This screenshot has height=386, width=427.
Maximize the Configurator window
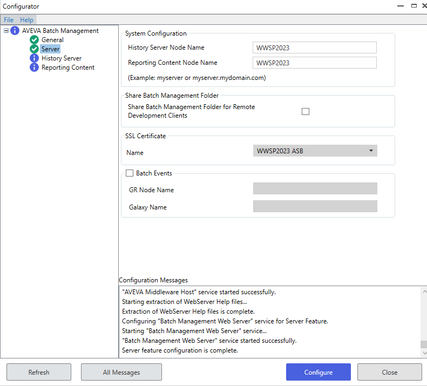coord(414,6)
